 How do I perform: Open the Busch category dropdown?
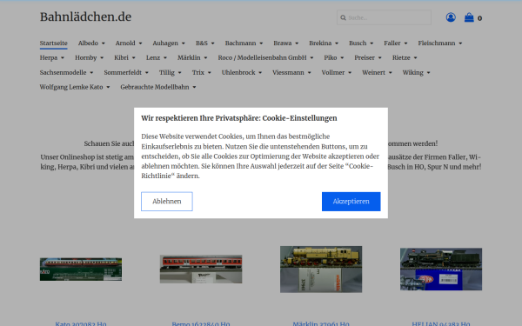click(x=361, y=43)
